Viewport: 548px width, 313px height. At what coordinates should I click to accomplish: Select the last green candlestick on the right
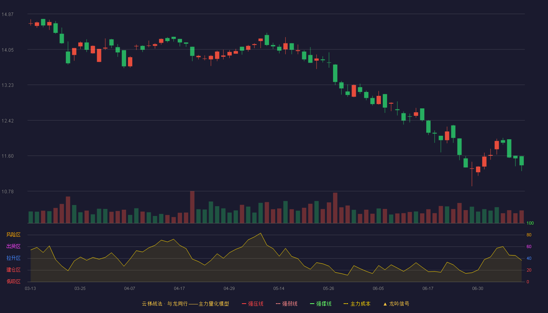[x=521, y=161]
